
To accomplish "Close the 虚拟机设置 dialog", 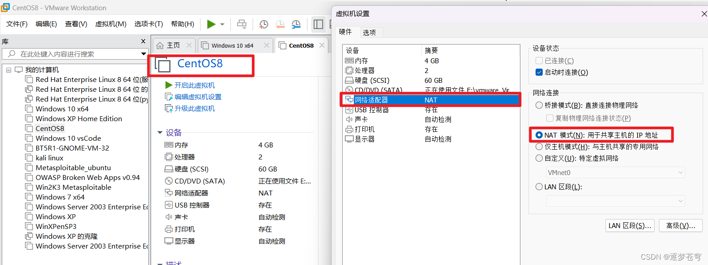I will pos(704,14).
